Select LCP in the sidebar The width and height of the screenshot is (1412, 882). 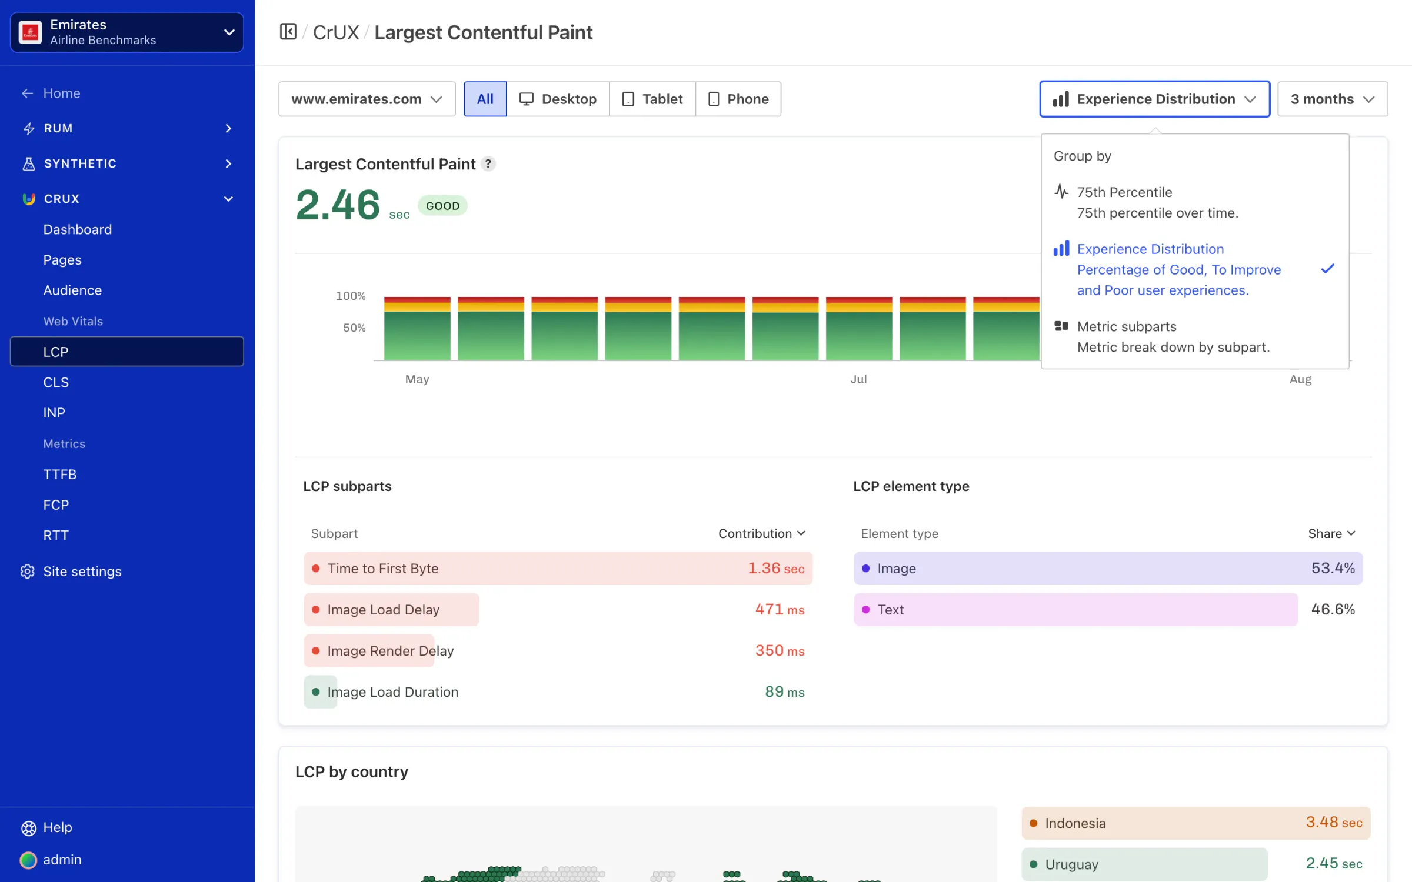tap(127, 352)
